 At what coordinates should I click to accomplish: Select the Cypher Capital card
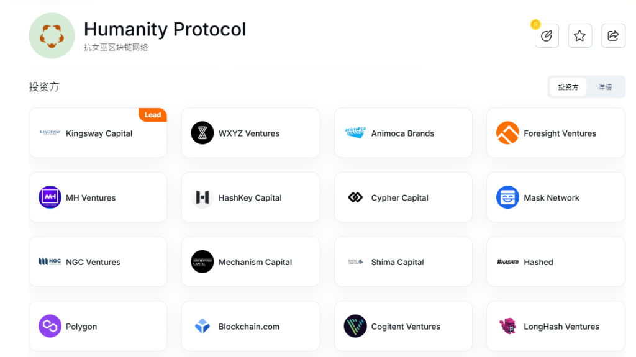point(403,198)
